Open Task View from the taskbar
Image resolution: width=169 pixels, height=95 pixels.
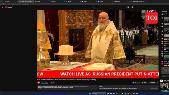pyautogui.click(x=108, y=93)
